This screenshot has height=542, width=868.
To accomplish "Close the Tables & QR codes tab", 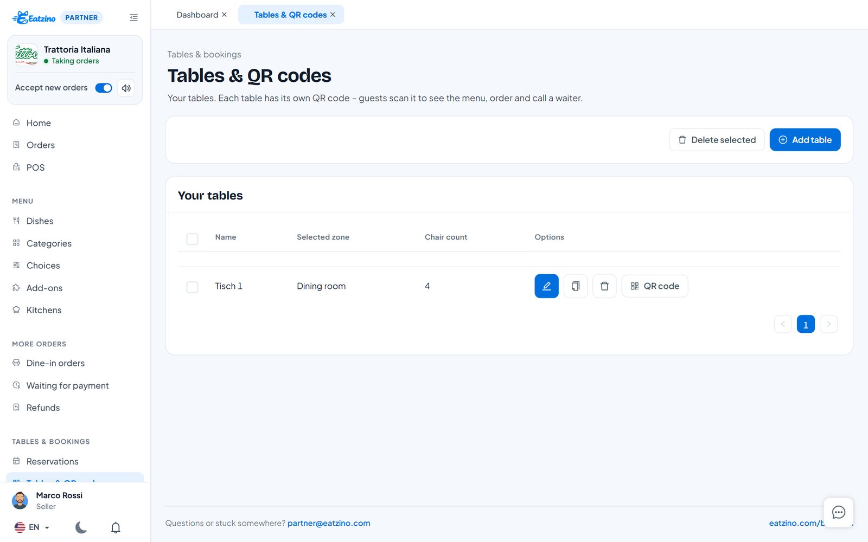I will pyautogui.click(x=333, y=15).
